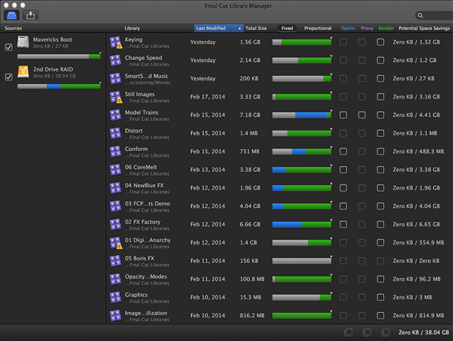
Task: Click the 02 FX Factory library icon
Action: click(x=116, y=224)
